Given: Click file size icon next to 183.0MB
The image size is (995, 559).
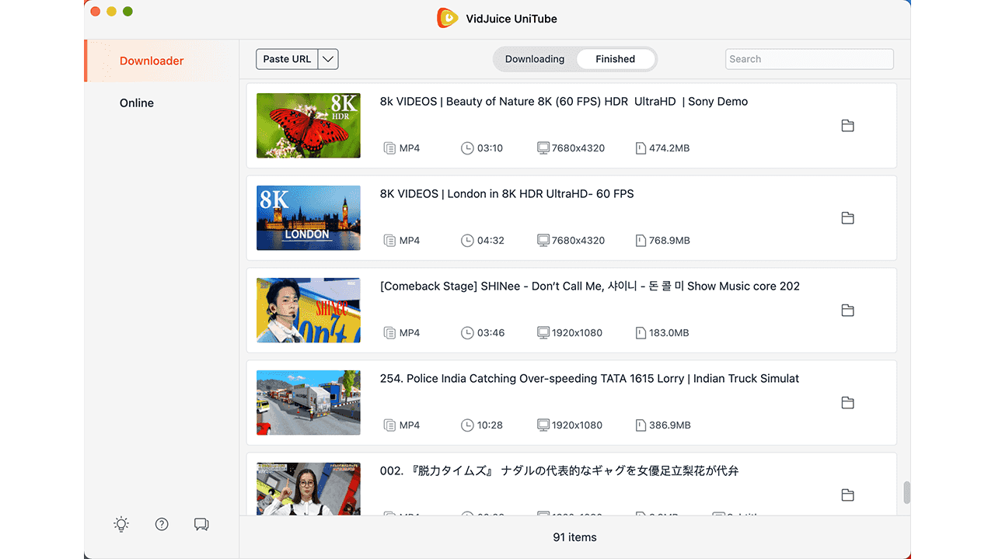Looking at the screenshot, I should click(641, 333).
